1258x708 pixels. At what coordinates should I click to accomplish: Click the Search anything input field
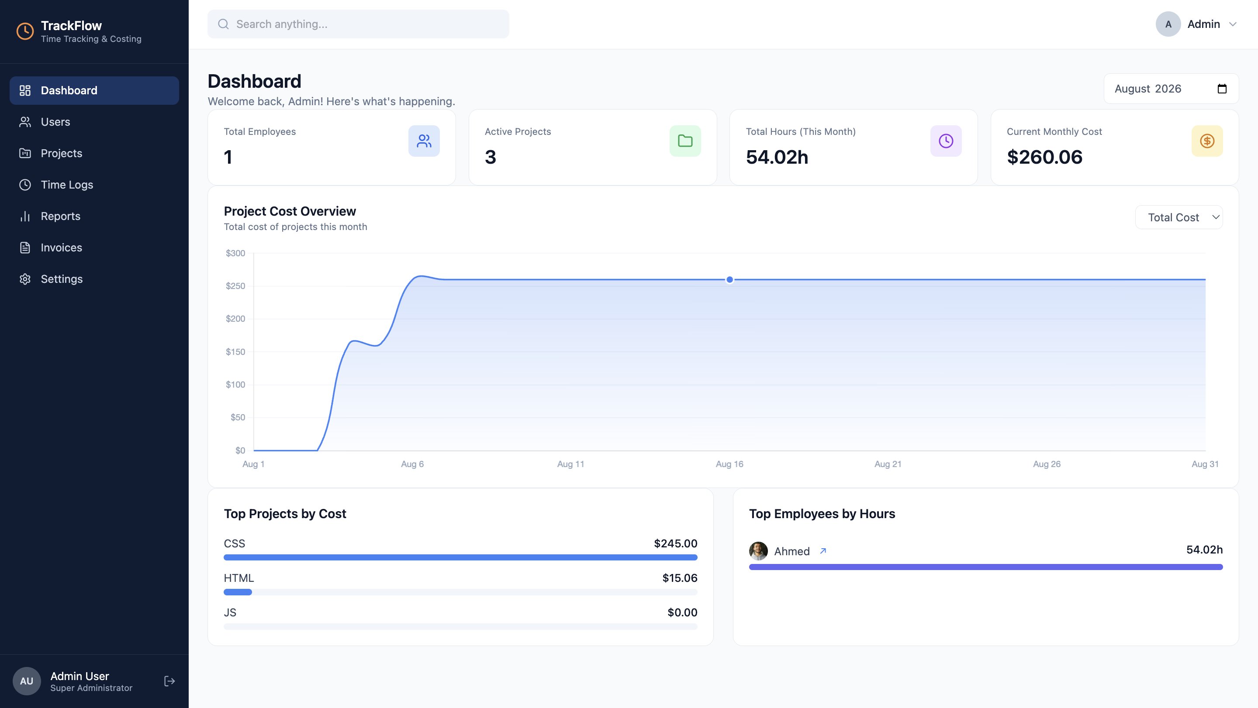pyautogui.click(x=359, y=24)
